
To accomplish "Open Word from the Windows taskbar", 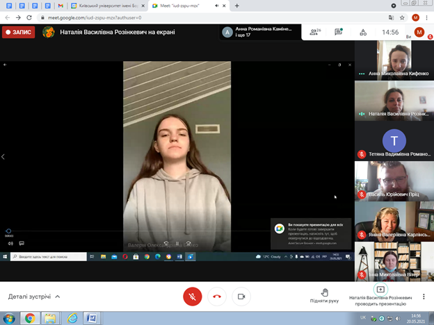I will click(x=92, y=318).
